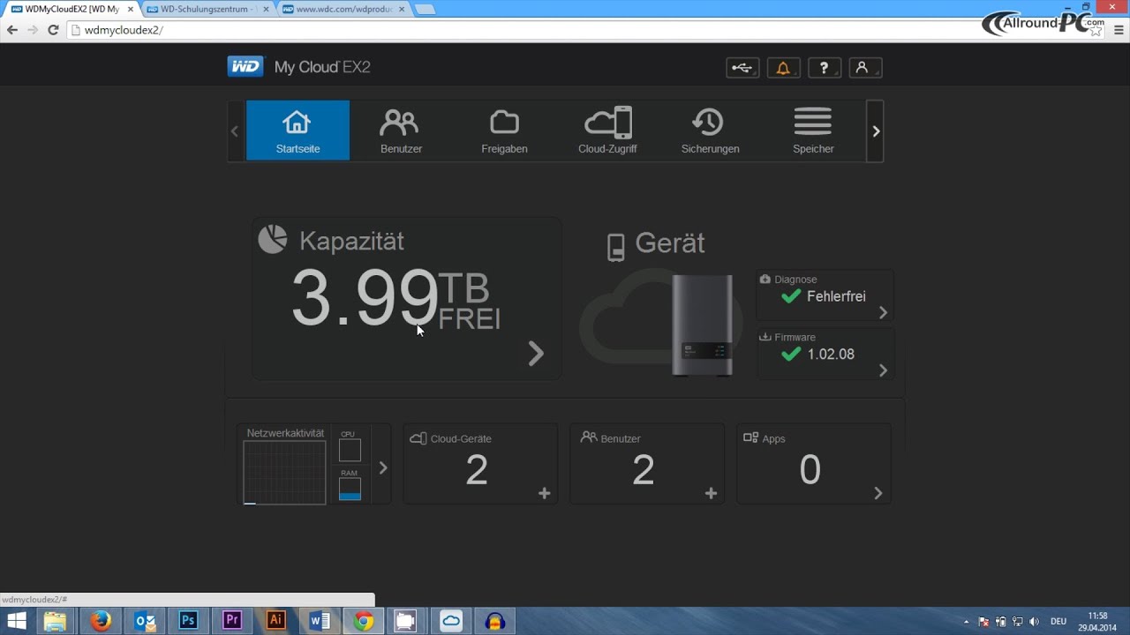This screenshot has height=635, width=1130.
Task: Reload the page
Action: (53, 30)
